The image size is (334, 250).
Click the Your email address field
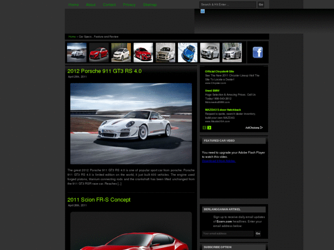point(227,233)
